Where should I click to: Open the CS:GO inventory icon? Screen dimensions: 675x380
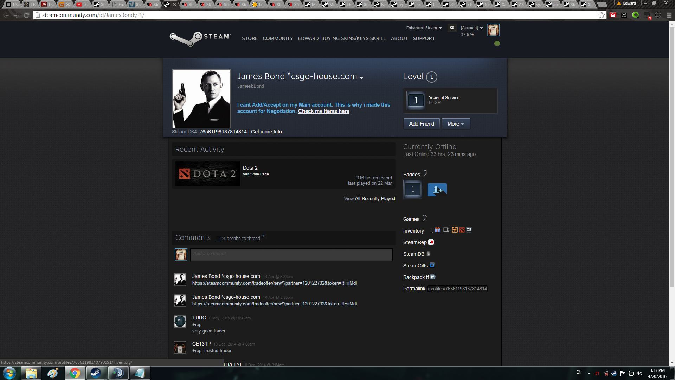pyautogui.click(x=469, y=230)
